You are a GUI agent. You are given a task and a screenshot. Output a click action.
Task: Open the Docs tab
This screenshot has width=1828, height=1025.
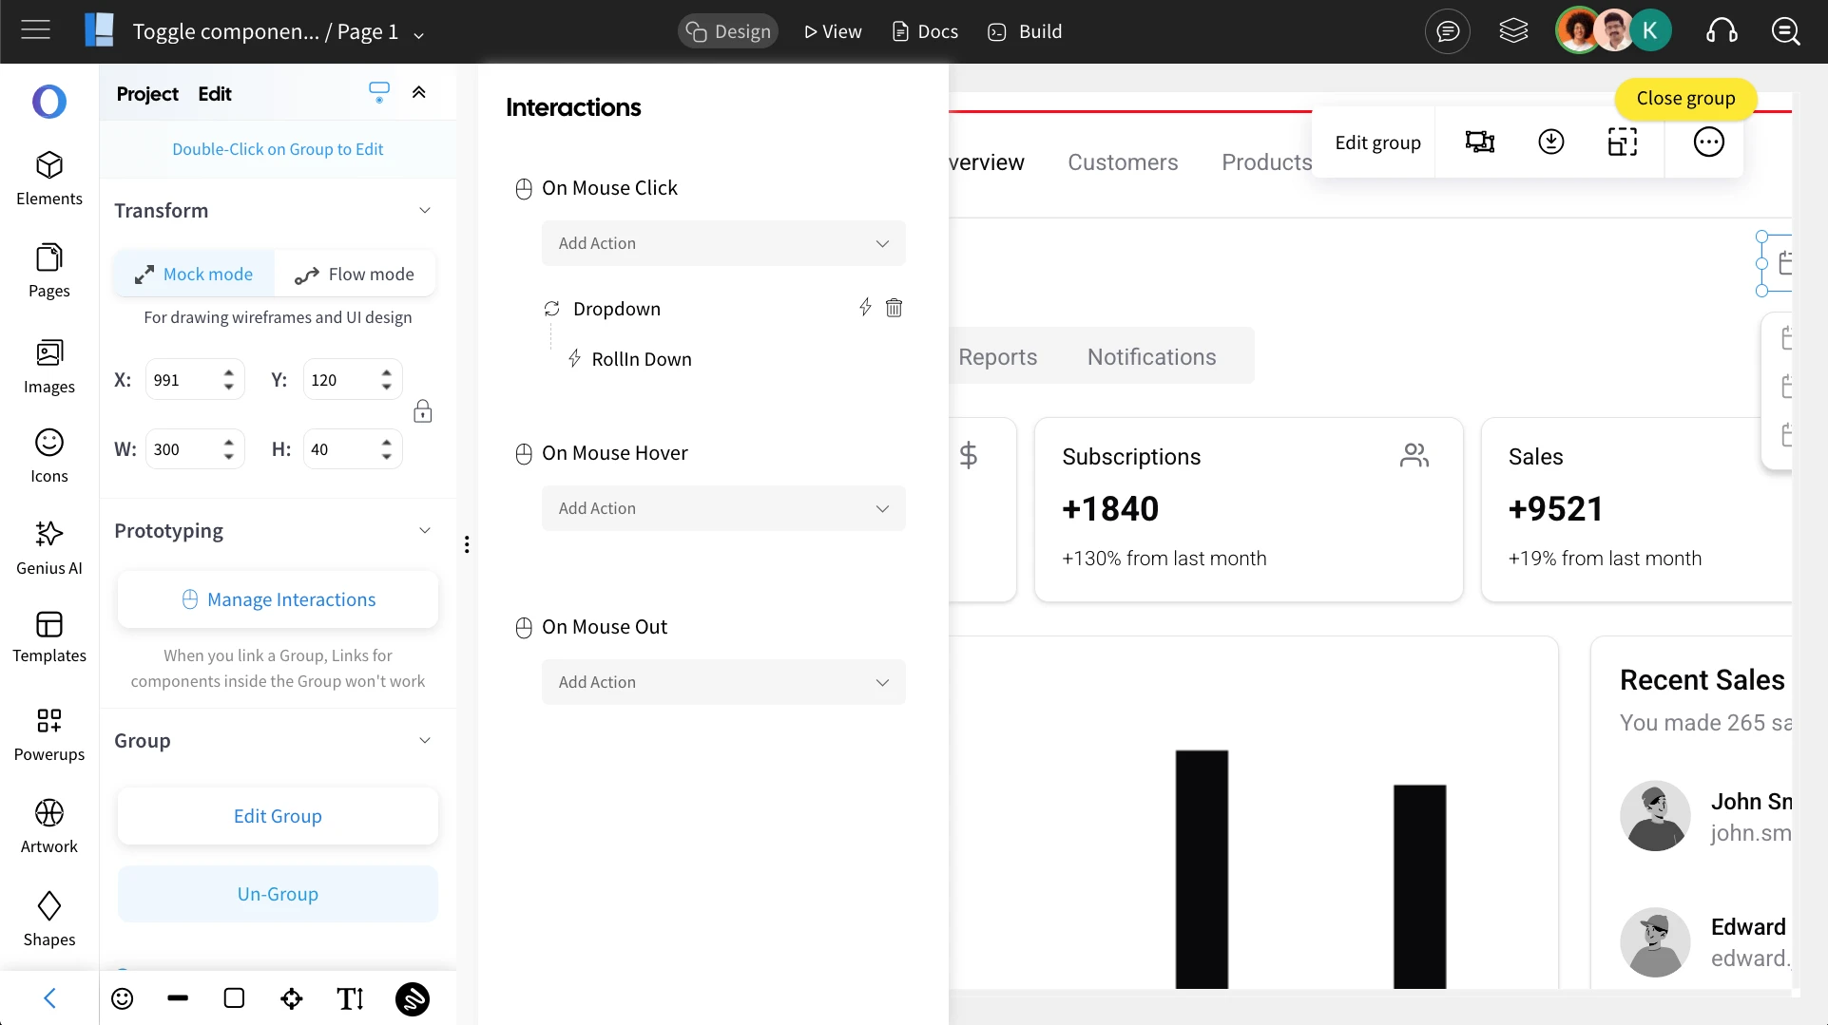tap(926, 31)
